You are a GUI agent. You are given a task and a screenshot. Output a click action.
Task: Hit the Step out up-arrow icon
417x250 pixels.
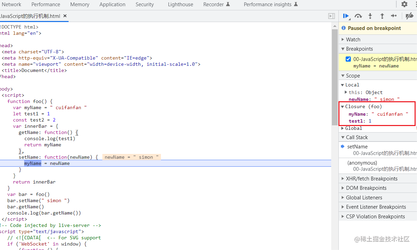382,16
